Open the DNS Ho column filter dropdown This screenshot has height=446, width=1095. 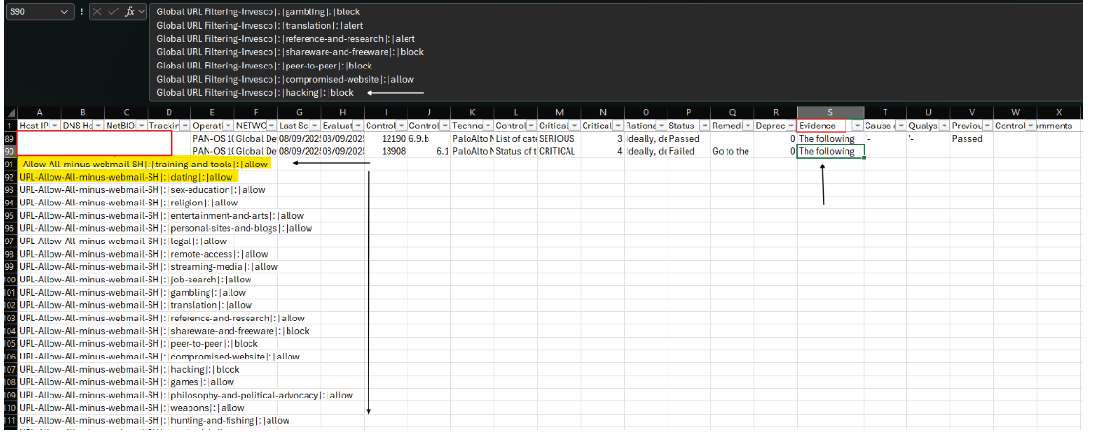98,126
